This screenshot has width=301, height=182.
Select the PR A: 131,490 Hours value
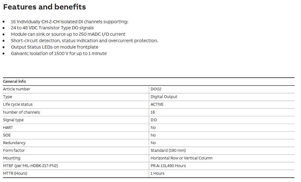168,166
